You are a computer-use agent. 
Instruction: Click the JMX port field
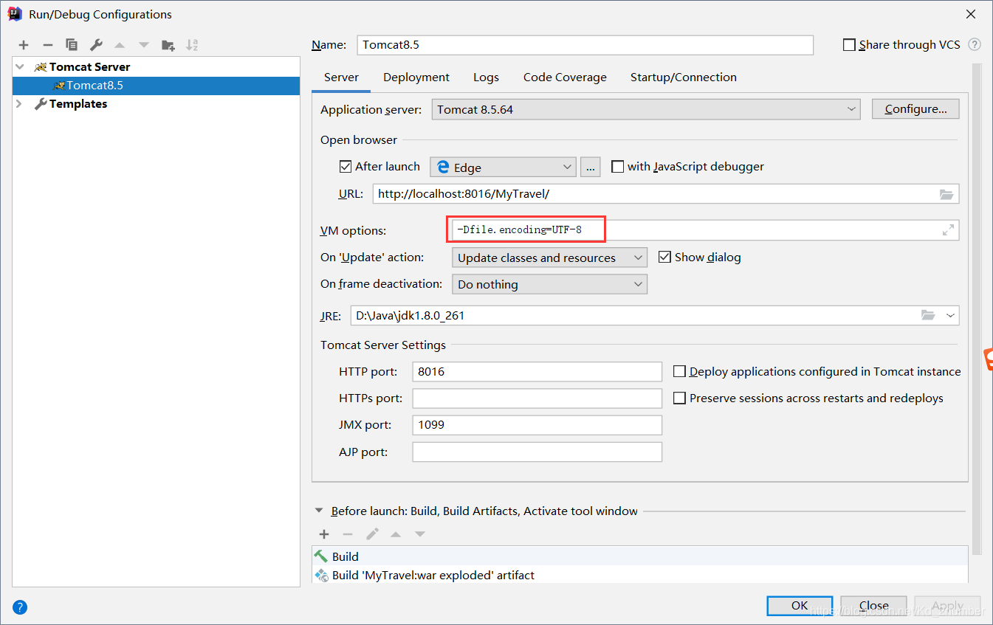click(x=537, y=425)
